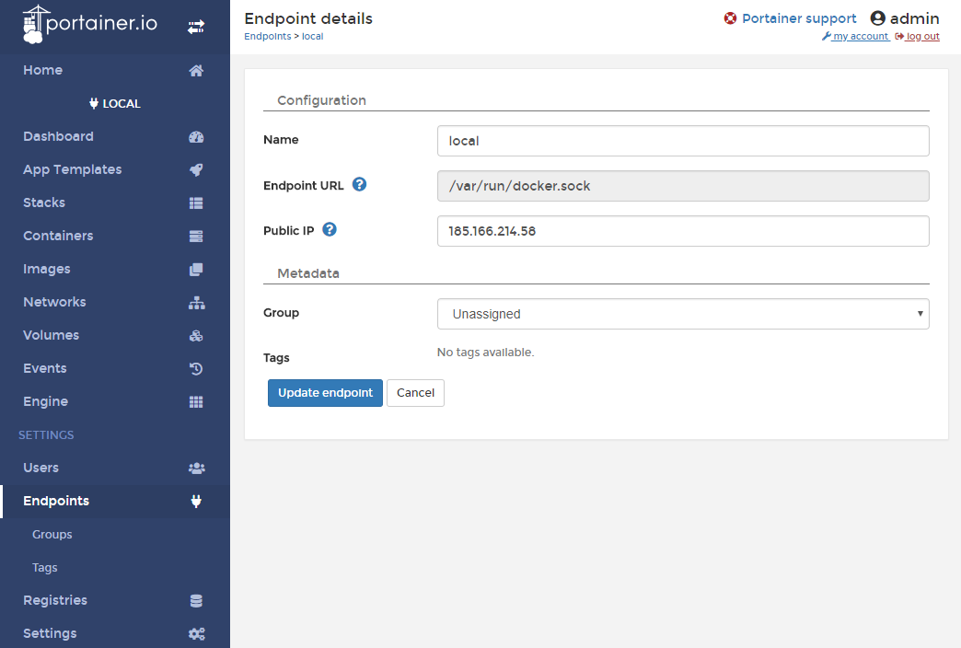961x648 pixels.
Task: Go to Volumes in the sidebar
Action: pyautogui.click(x=51, y=335)
